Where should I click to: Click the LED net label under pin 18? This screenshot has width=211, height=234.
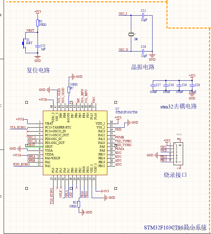tap(71, 195)
